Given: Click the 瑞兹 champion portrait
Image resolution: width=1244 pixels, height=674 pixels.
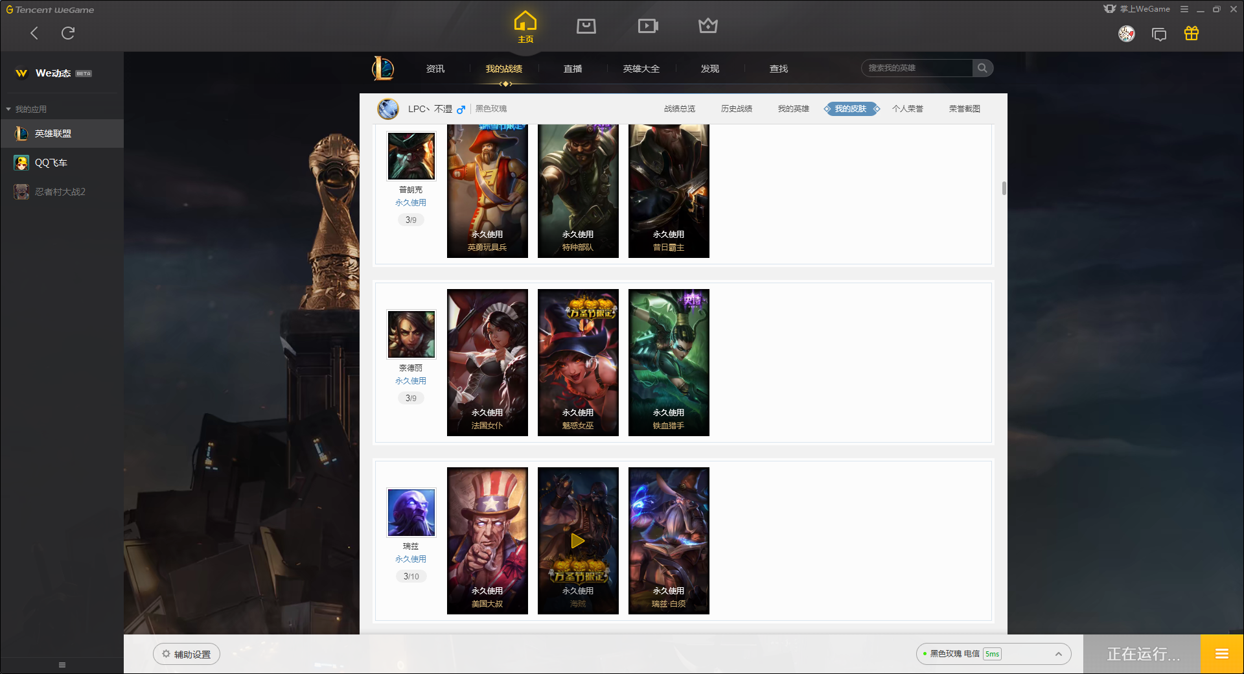Looking at the screenshot, I should 411,513.
